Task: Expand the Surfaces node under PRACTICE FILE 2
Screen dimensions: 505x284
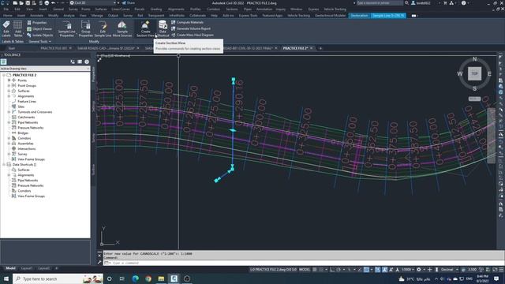Action: [x=9, y=91]
